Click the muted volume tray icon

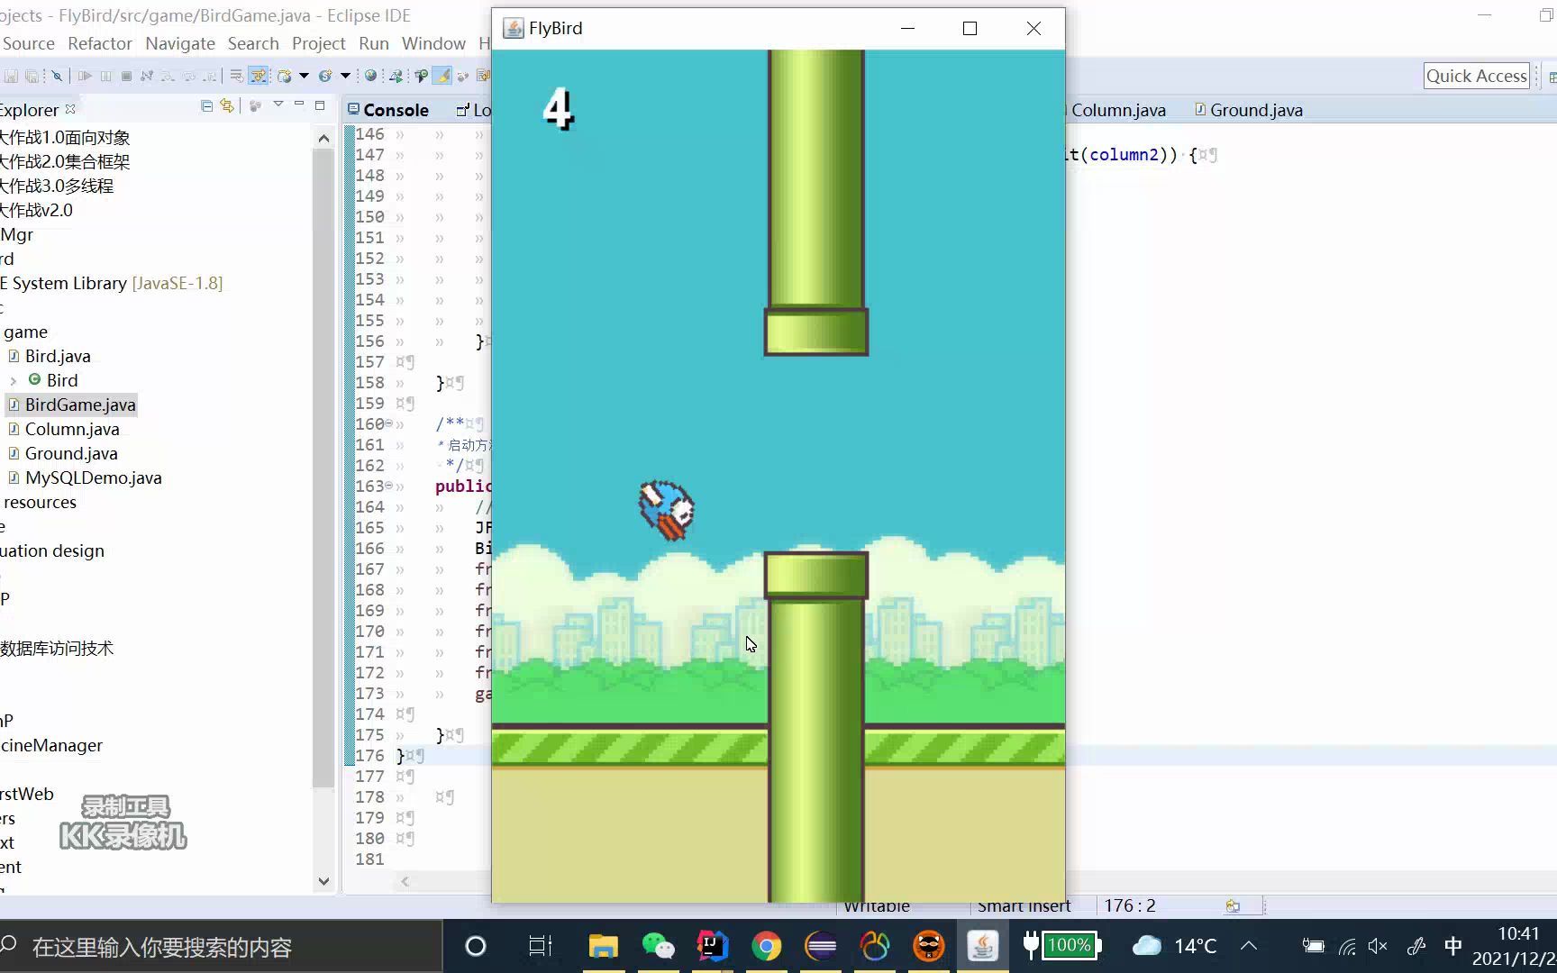(1378, 946)
